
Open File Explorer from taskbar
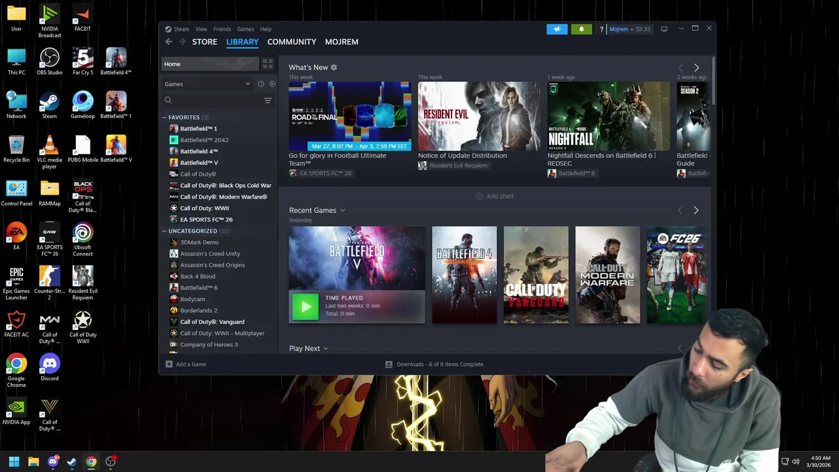pos(33,462)
